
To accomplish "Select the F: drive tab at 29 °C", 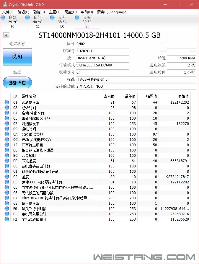I will pos(12,22).
